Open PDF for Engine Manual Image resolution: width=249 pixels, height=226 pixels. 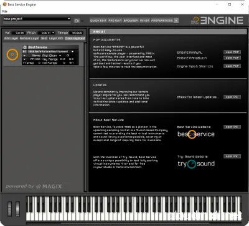[x=232, y=52]
